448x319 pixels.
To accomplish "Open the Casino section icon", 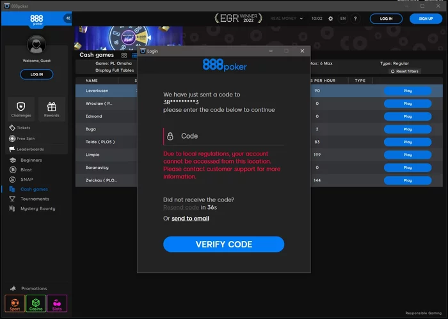I will tap(36, 304).
